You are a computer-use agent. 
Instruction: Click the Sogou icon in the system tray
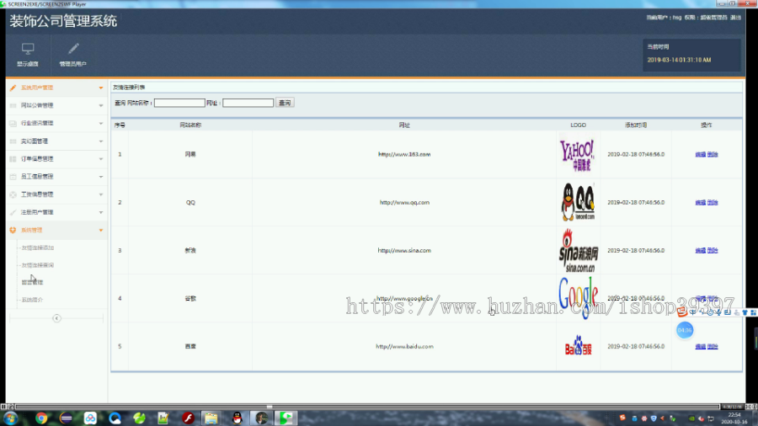pyautogui.click(x=622, y=418)
